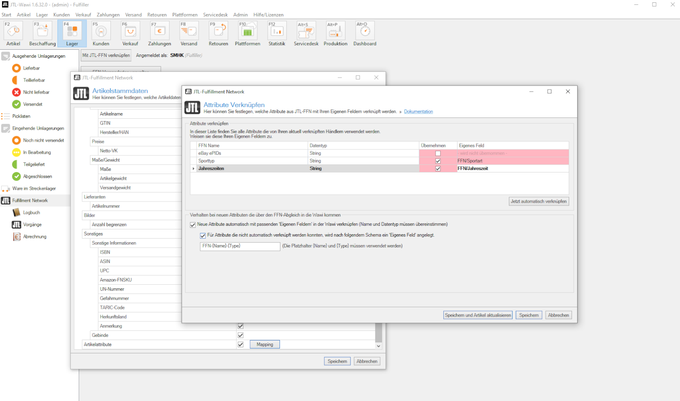Select the Beschaffung toolbar icon
680x401 pixels.
point(42,34)
